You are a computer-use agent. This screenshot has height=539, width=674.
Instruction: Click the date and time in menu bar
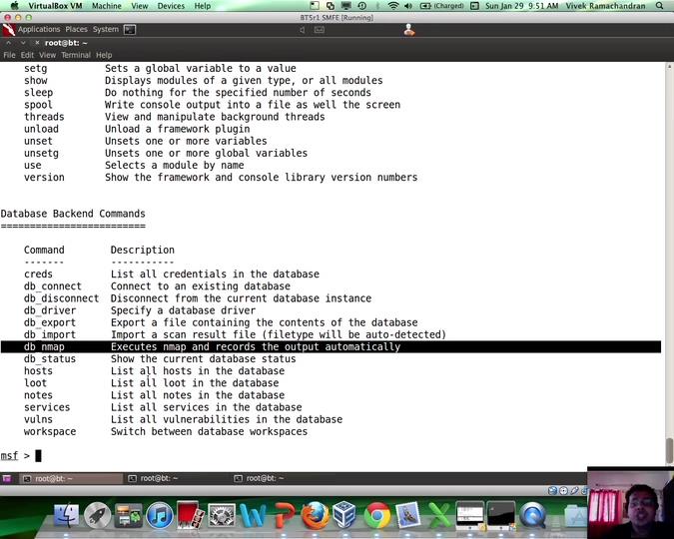tap(521, 6)
